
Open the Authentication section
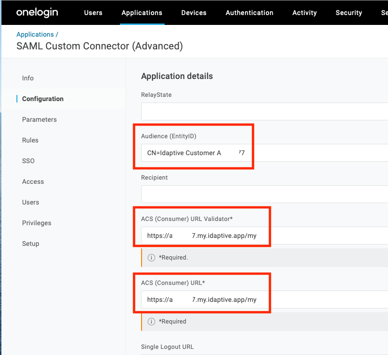point(249,13)
